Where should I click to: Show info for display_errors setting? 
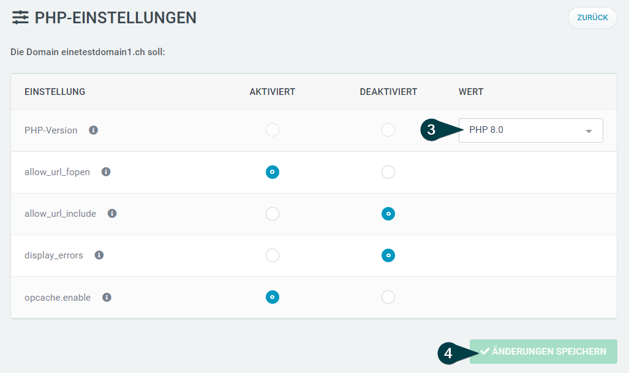point(99,255)
